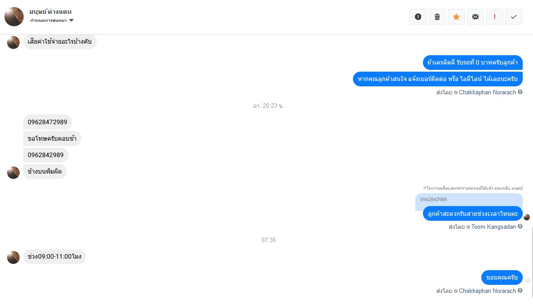The height and width of the screenshot is (308, 533).
Task: Open the conversation label menu under contact name
Action: click(x=49, y=20)
